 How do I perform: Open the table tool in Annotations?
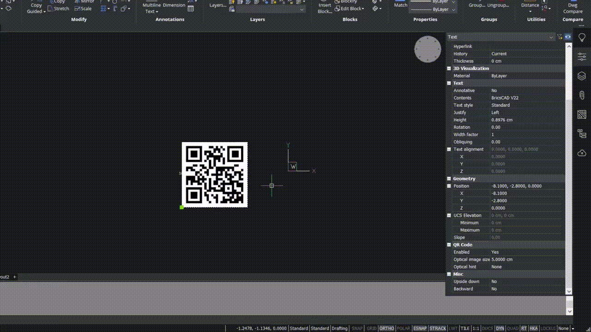tap(191, 8)
